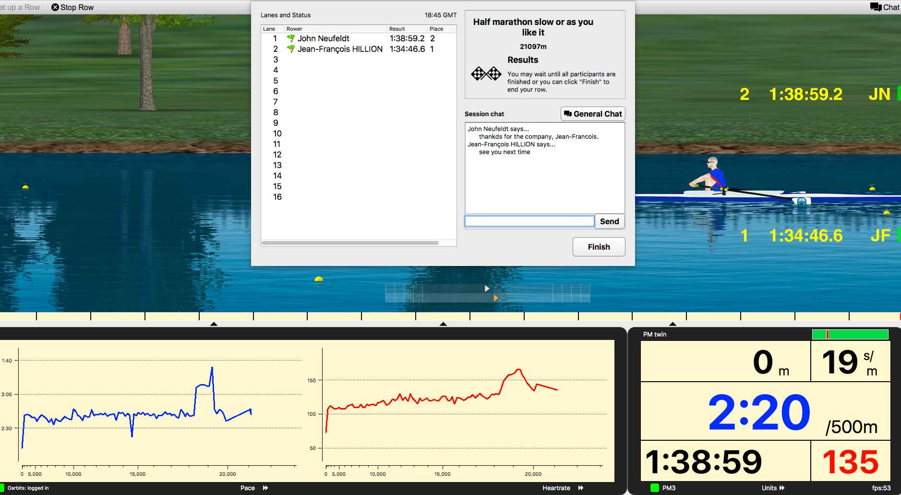This screenshot has height=495, width=901.
Task: Switch graph with Pace arrows
Action: point(265,488)
